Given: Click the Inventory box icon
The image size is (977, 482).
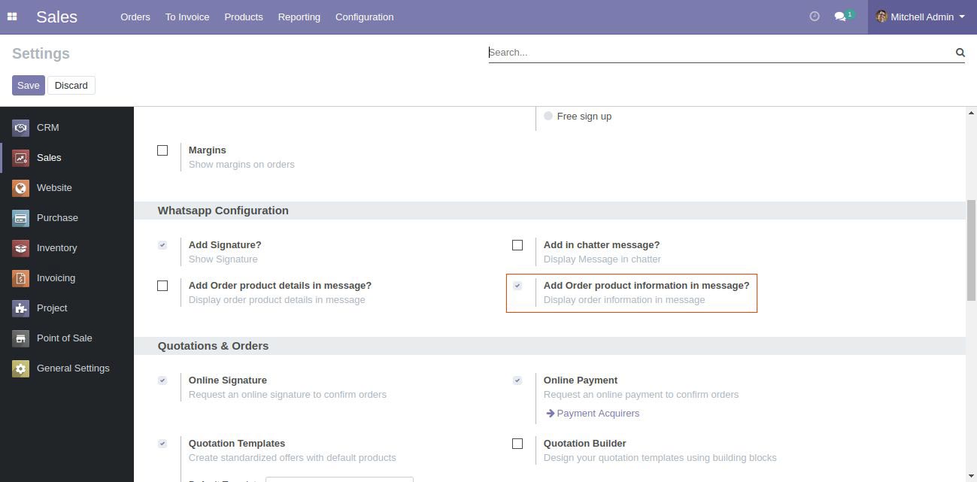Looking at the screenshot, I should tap(21, 248).
